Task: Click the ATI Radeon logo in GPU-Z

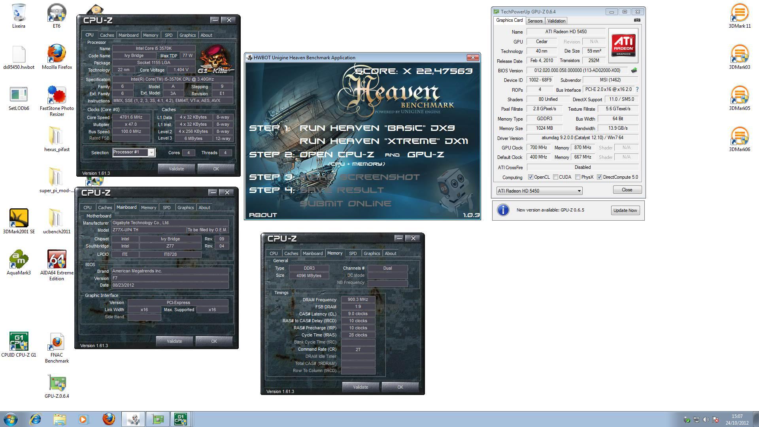Action: pyautogui.click(x=623, y=45)
